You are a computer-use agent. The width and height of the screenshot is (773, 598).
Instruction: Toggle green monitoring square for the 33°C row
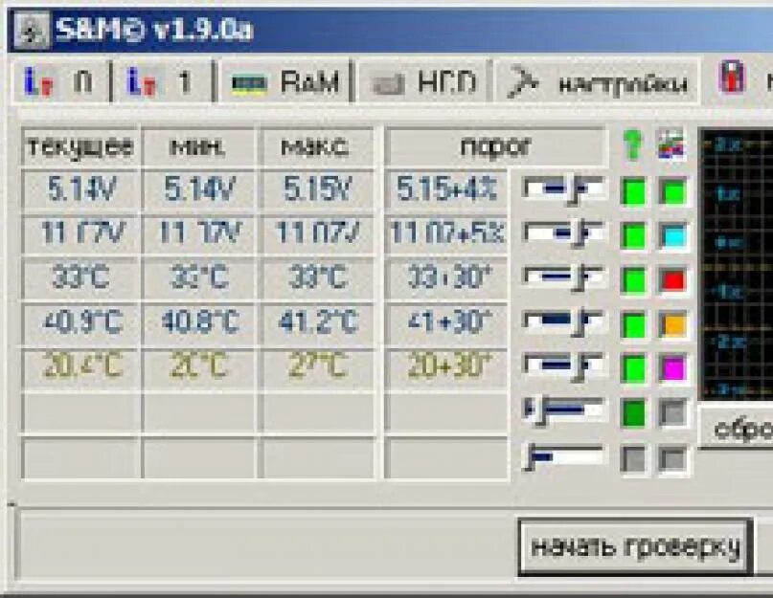(633, 280)
